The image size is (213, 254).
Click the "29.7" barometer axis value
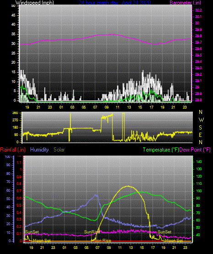click(x=198, y=42)
